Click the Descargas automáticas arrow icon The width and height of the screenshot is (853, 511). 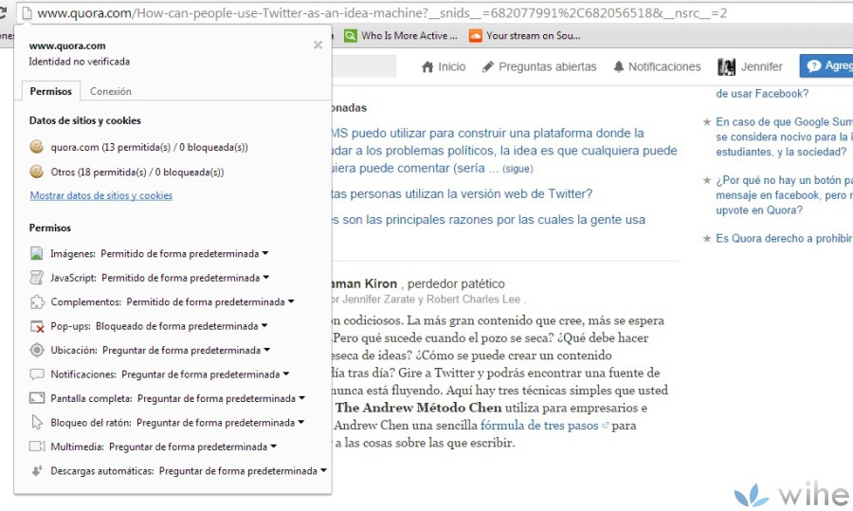(x=36, y=471)
